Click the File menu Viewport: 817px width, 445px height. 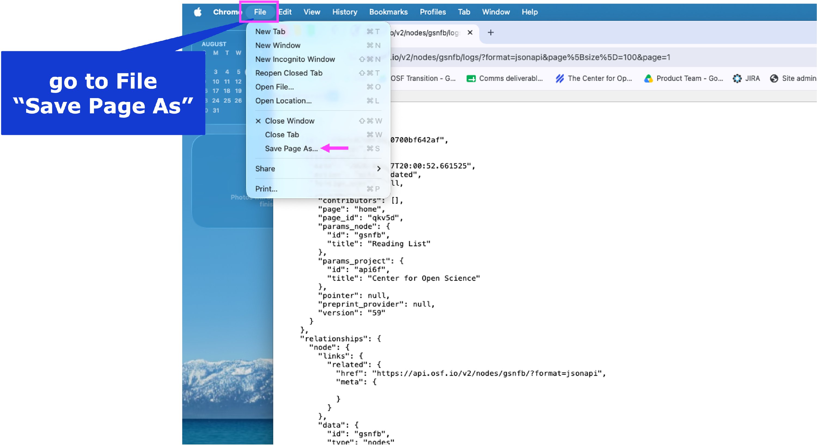point(260,12)
